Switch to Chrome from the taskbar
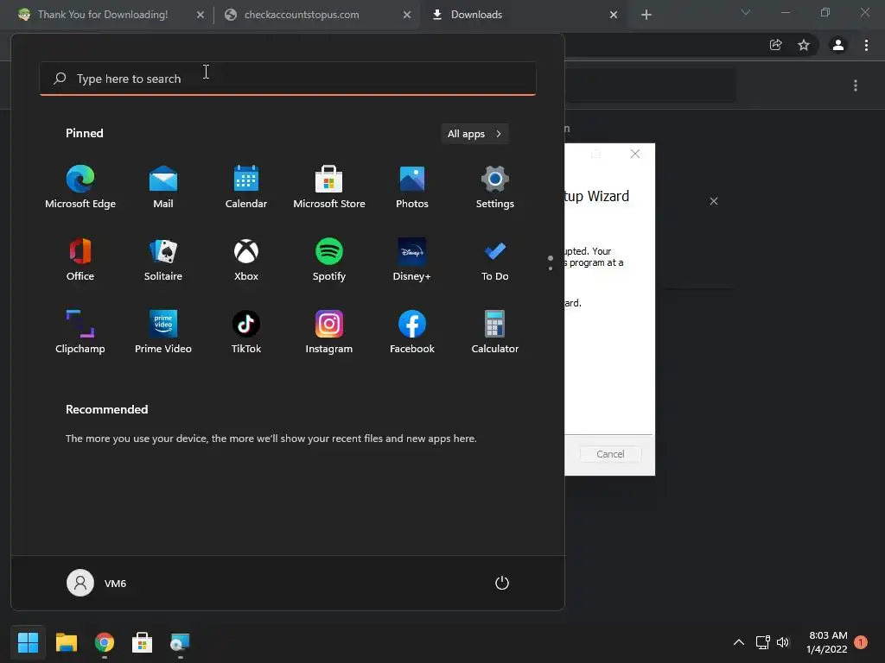Viewport: 885px width, 663px height. (105, 642)
